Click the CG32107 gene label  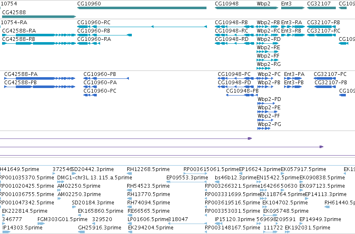click(x=319, y=4)
